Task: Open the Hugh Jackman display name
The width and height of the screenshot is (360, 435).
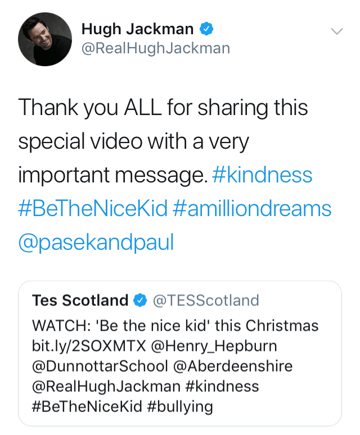Action: pyautogui.click(x=137, y=29)
